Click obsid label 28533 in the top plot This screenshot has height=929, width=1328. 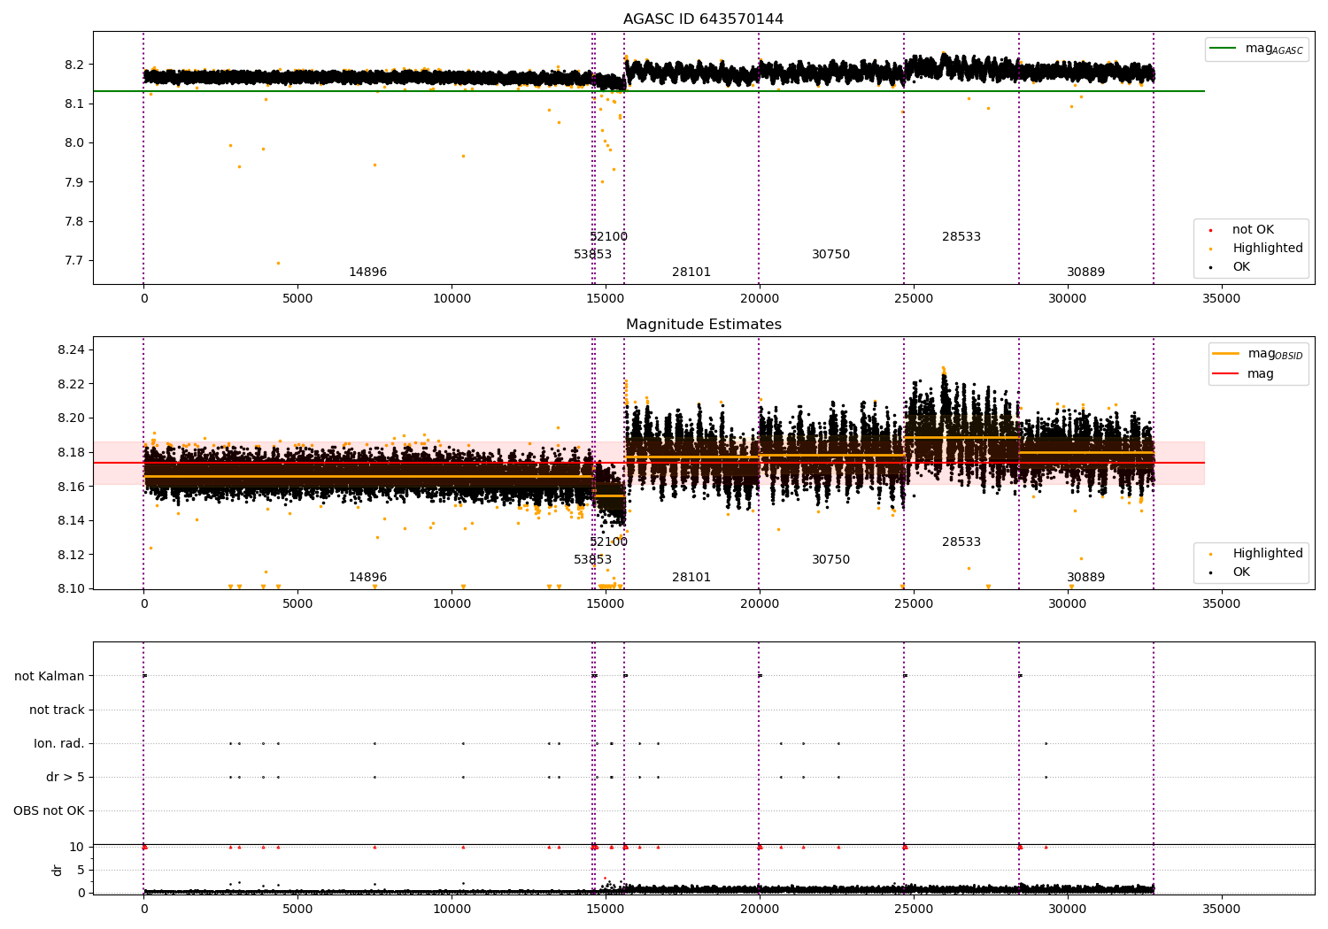tap(961, 237)
